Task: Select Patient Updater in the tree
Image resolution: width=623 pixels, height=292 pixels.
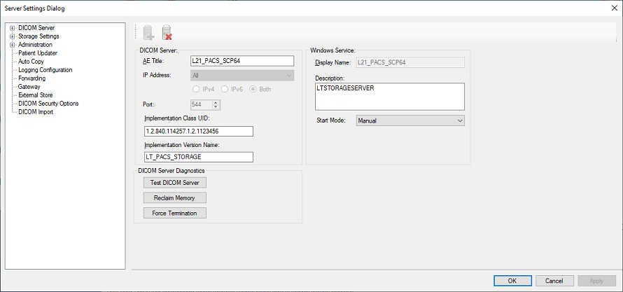Action: point(38,53)
